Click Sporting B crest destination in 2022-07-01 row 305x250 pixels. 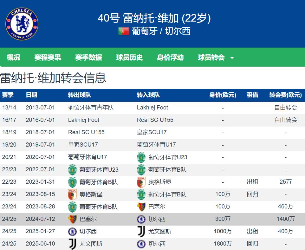141,170
